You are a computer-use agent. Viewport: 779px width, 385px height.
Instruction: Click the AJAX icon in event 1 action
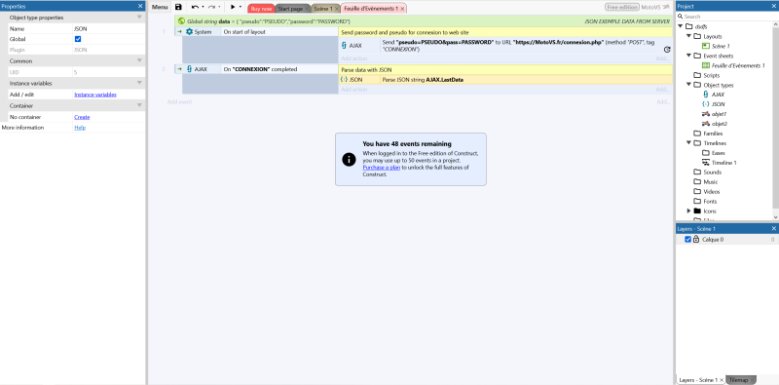point(345,45)
